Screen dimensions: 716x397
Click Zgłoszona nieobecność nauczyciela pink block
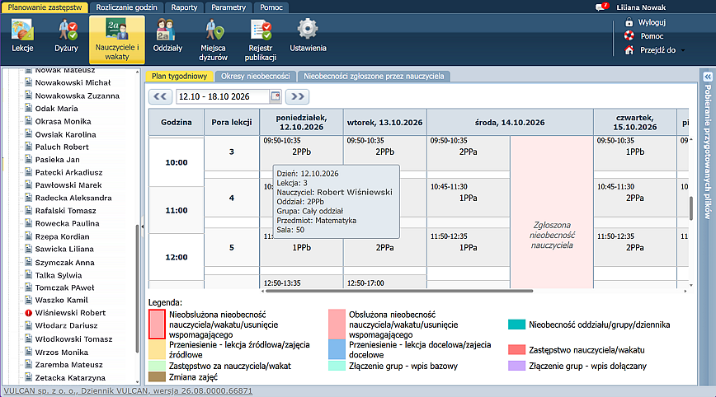tap(552, 212)
